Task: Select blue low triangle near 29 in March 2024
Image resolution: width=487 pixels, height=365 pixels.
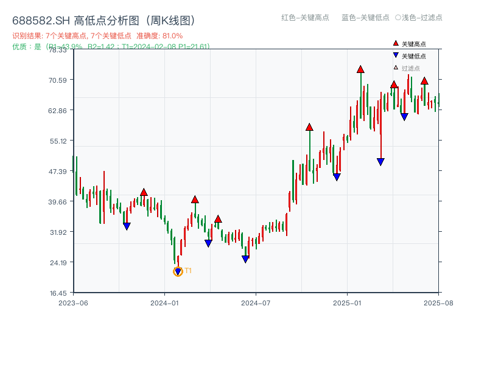Action: [x=208, y=243]
